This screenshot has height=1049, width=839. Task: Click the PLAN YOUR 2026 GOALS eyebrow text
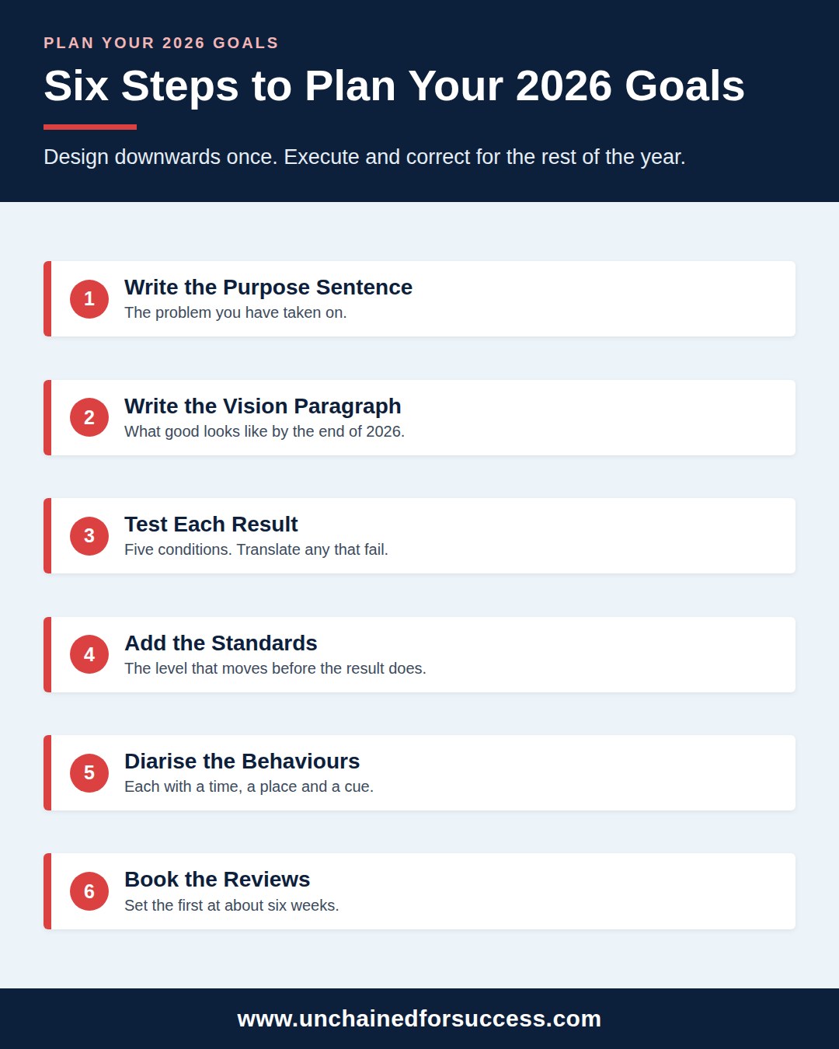(x=161, y=43)
